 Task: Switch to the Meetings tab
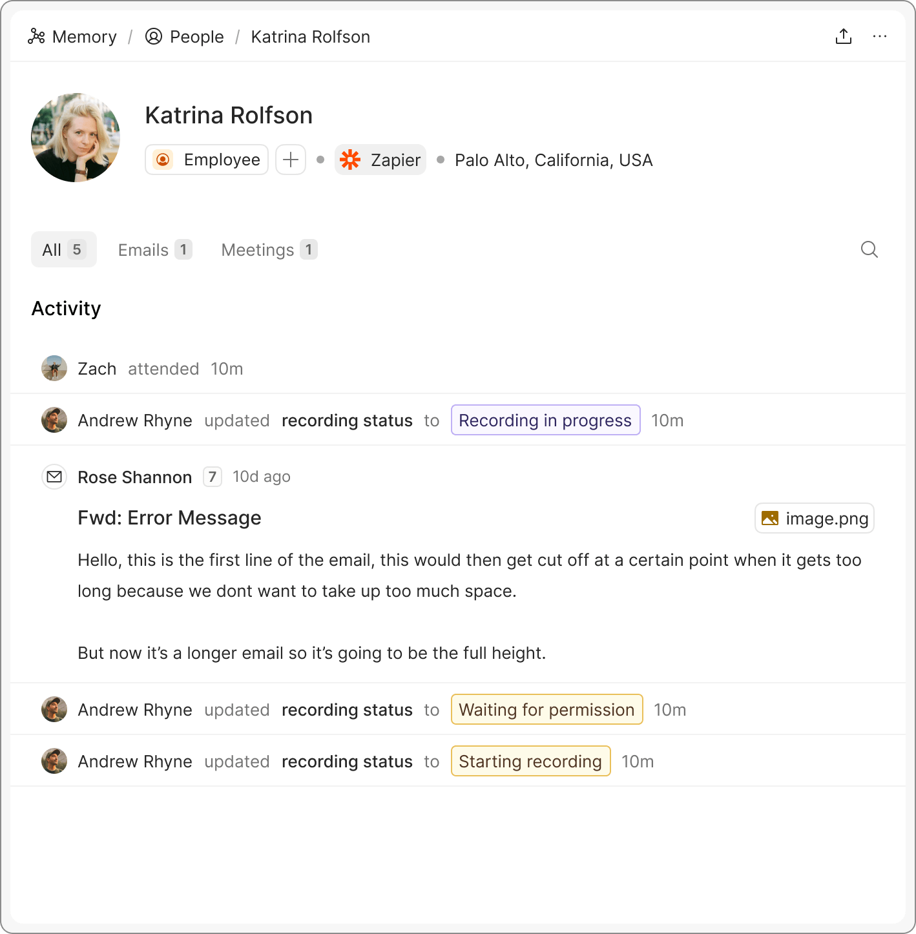[269, 249]
